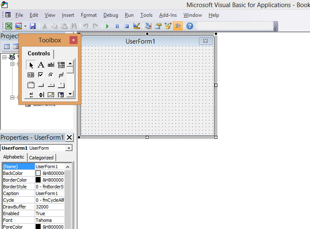Click the Reset stop icon
Viewport: 310px width, 229px height.
(x=127, y=26)
